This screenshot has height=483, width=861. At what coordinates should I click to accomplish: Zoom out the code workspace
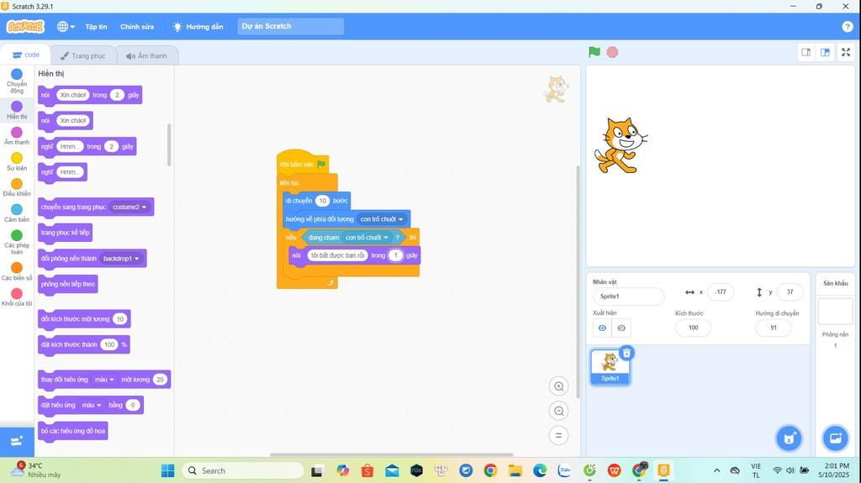pyautogui.click(x=558, y=411)
